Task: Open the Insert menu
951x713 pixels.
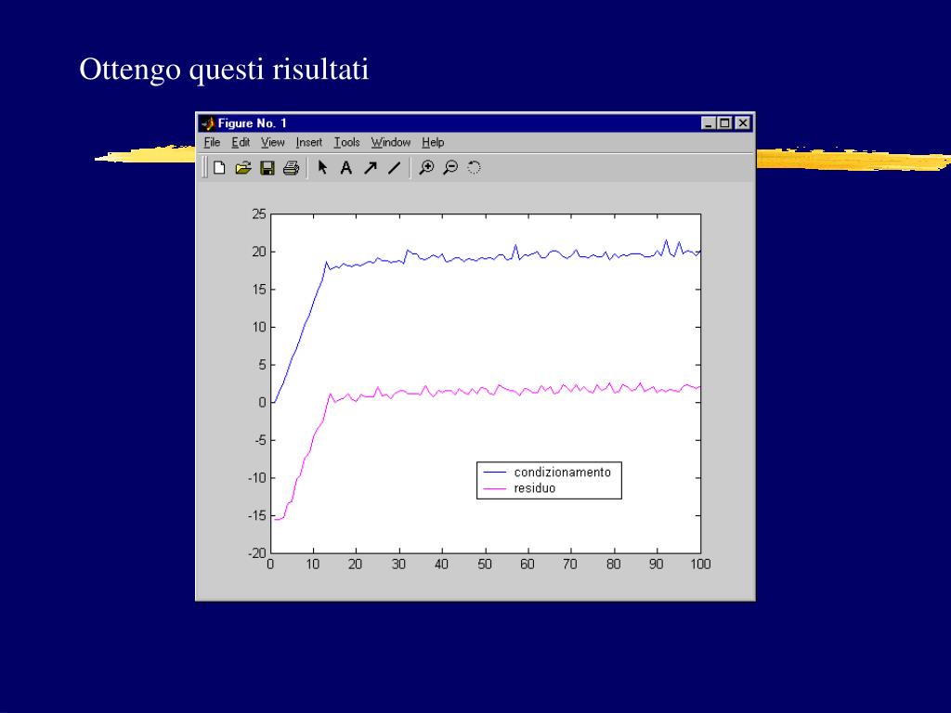Action: coord(308,142)
